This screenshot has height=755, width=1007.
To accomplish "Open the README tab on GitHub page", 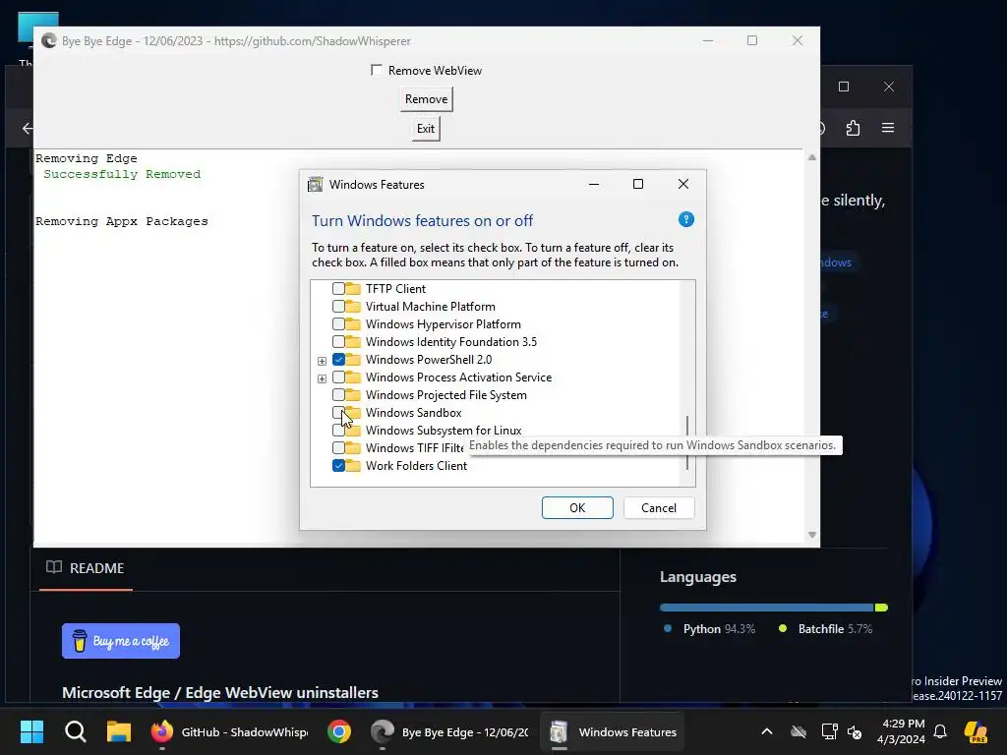I will coord(86,568).
